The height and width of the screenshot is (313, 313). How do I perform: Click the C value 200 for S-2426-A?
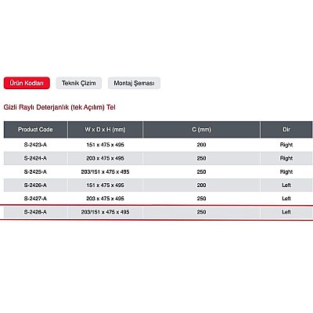(201, 185)
